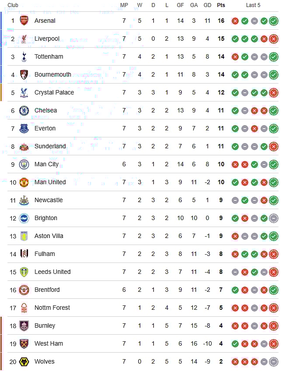Viewport: 282px width, 371px height.
Task: Sort table by GD column header
Action: (x=207, y=5)
